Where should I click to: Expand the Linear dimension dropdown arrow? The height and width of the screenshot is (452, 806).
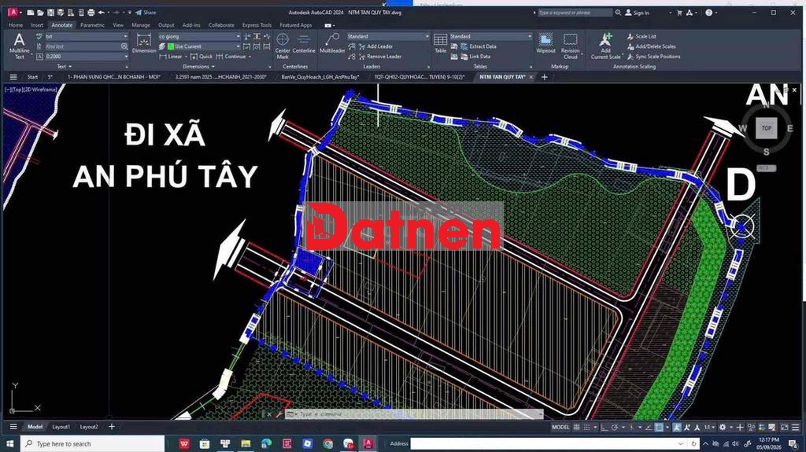coord(186,57)
